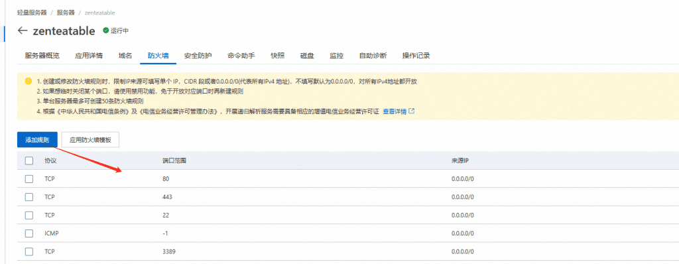Check the TCP port 443 rule
The width and height of the screenshot is (679, 264).
click(x=29, y=197)
